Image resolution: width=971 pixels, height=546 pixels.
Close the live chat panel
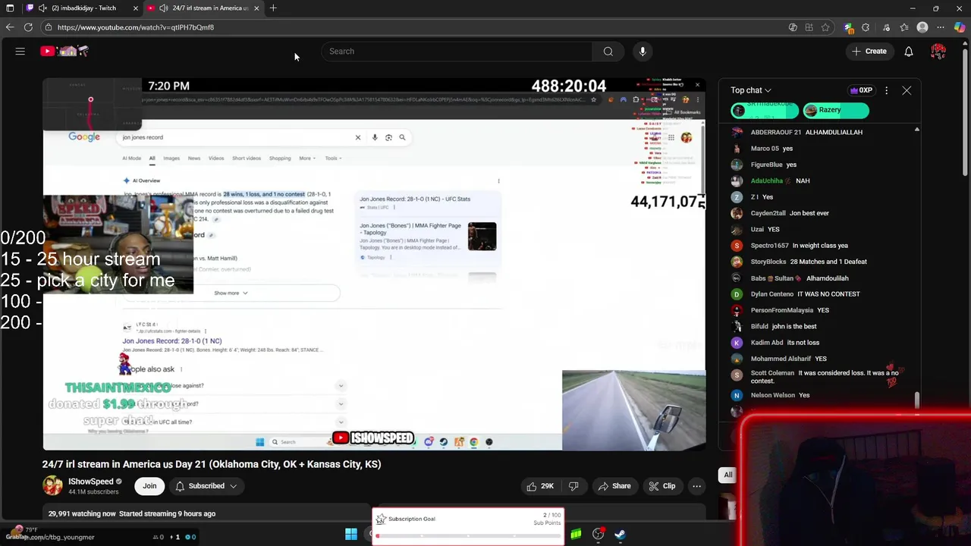coord(907,90)
